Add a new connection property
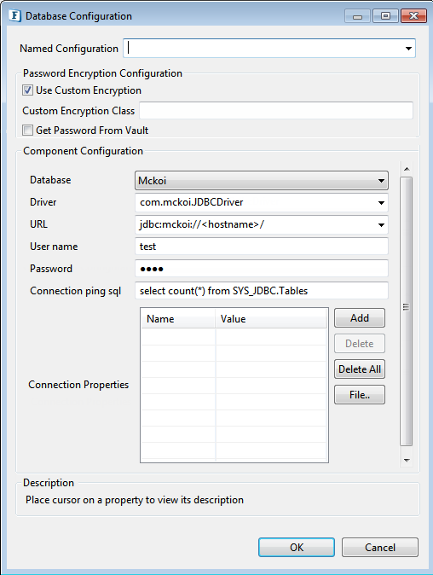The height and width of the screenshot is (575, 433). click(x=360, y=318)
